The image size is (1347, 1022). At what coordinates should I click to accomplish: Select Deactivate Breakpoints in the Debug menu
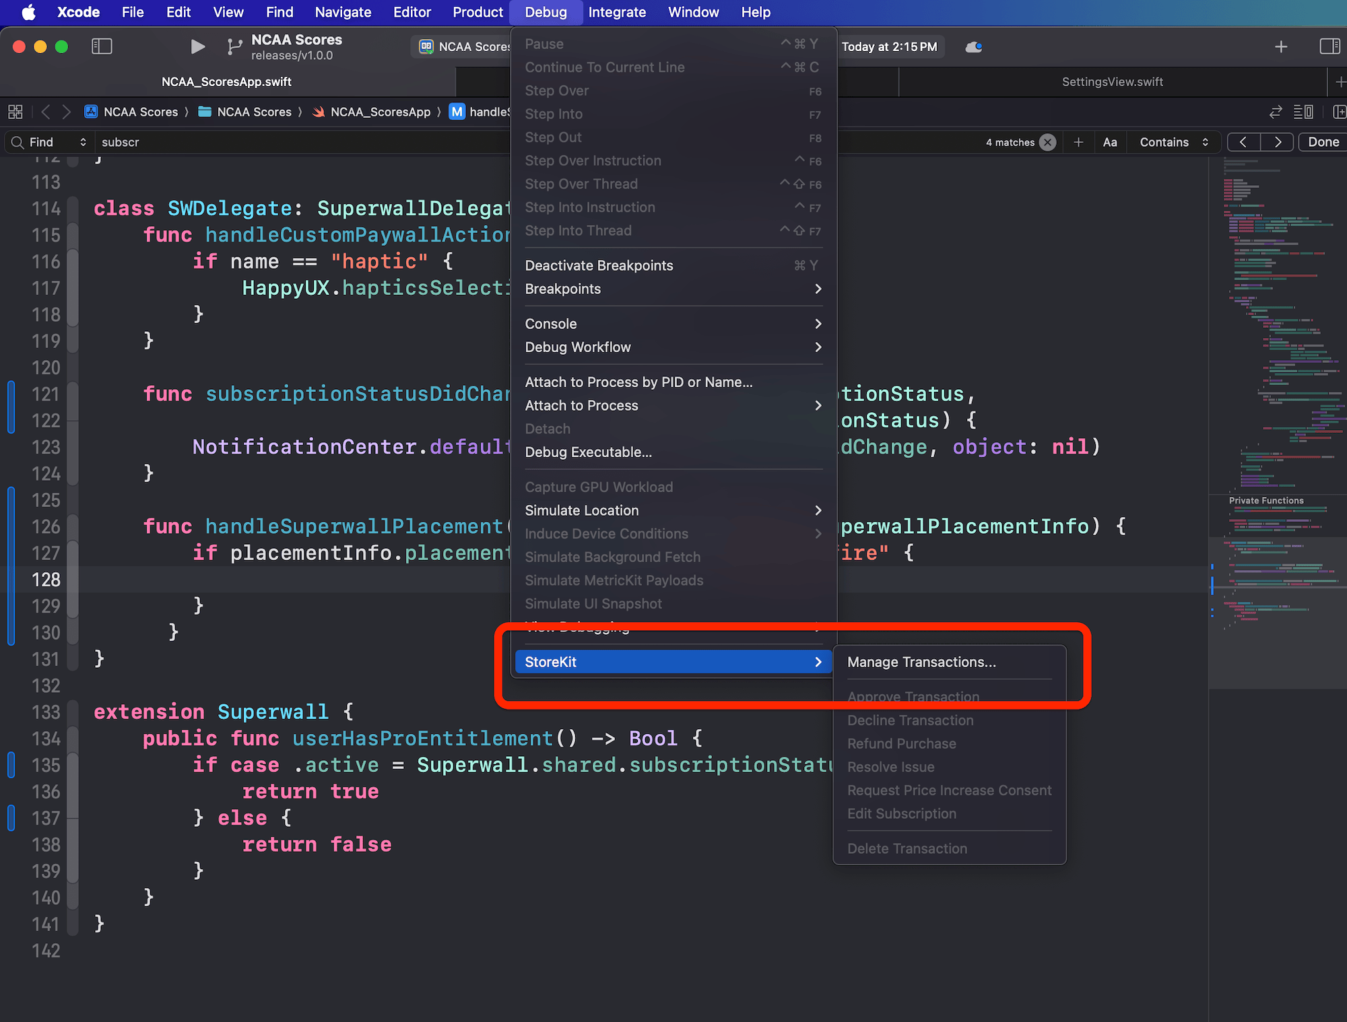pyautogui.click(x=599, y=265)
